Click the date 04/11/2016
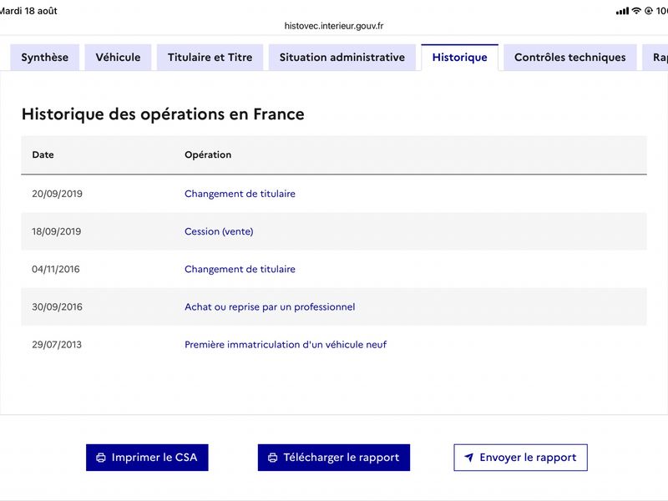 [x=56, y=269]
